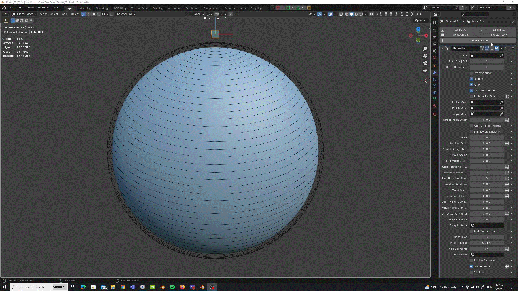Disable the Shade Smooth checkbox
The height and width of the screenshot is (291, 518).
click(x=471, y=266)
